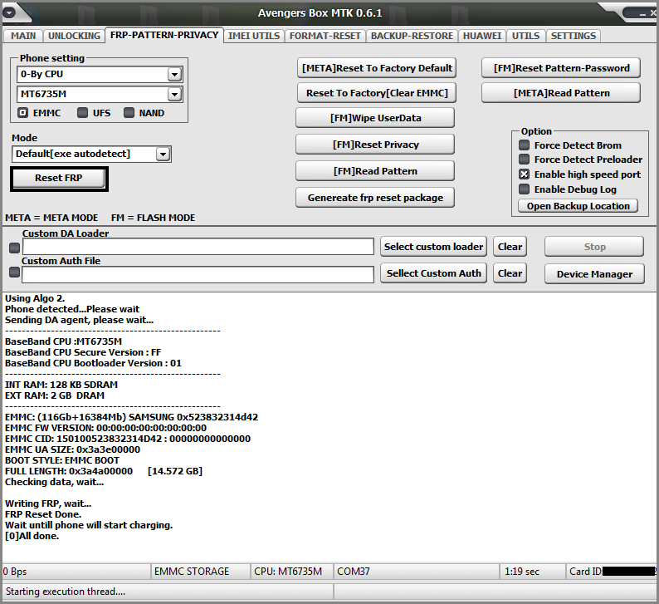
Task: Expand the MT6735M CPU model dropdown
Action: click(174, 94)
